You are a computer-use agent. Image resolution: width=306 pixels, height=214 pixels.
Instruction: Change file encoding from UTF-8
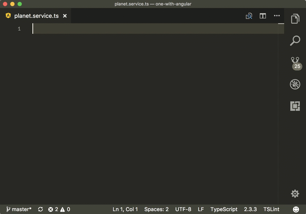point(183,209)
